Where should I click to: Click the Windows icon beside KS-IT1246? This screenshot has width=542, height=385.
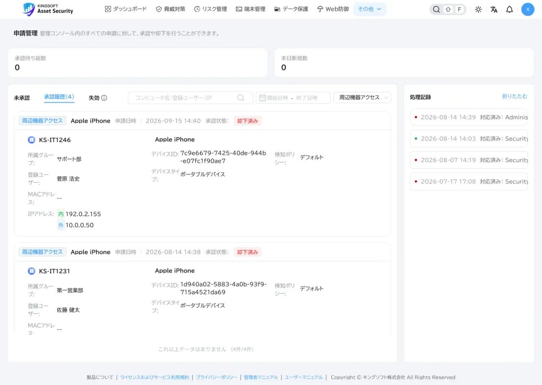(x=31, y=140)
